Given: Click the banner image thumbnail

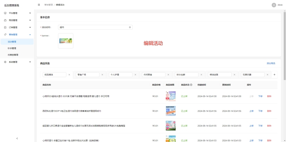Looking at the screenshot, I should (66, 41).
